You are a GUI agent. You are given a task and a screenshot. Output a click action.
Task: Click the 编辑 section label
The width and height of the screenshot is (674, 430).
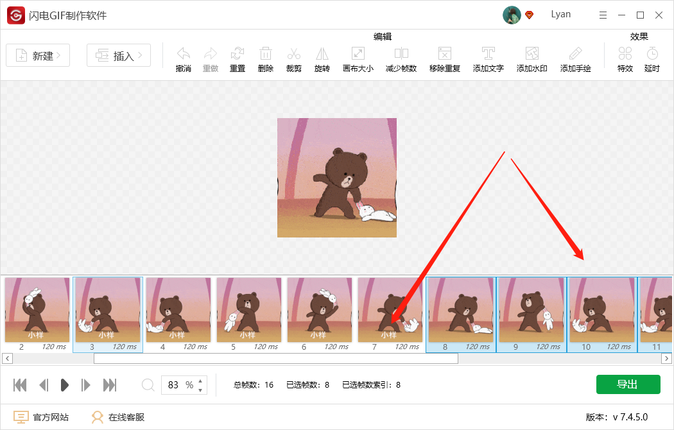point(383,37)
